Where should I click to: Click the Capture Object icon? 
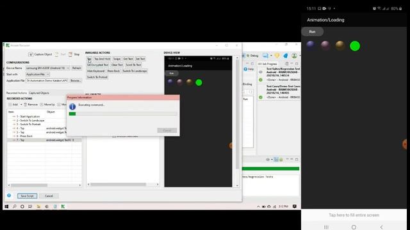pyautogui.click(x=31, y=54)
